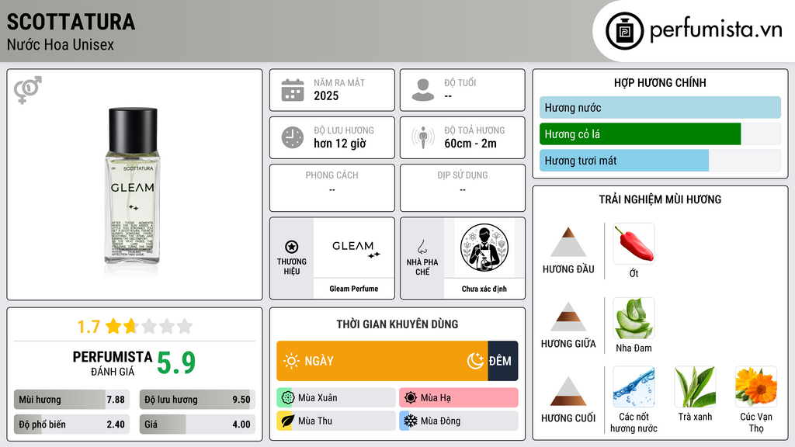Click the red chili Ớt note image
This screenshot has width=795, height=447.
tap(634, 244)
